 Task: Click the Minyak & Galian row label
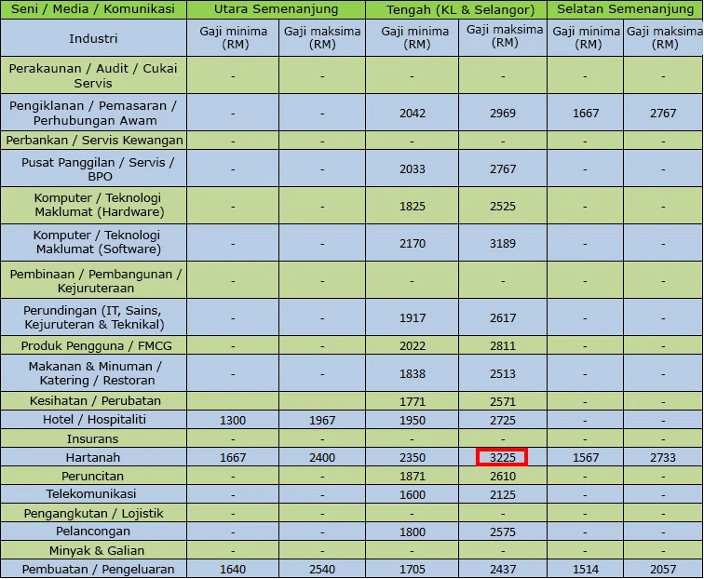tap(93, 550)
